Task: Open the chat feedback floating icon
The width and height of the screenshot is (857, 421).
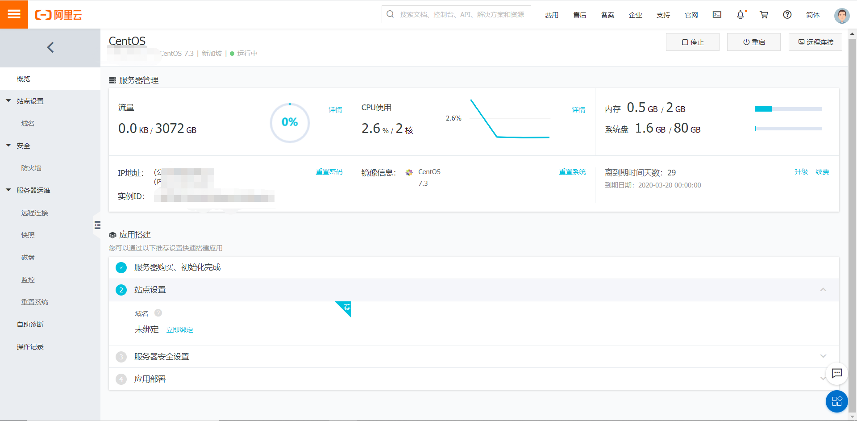Action: [x=836, y=373]
